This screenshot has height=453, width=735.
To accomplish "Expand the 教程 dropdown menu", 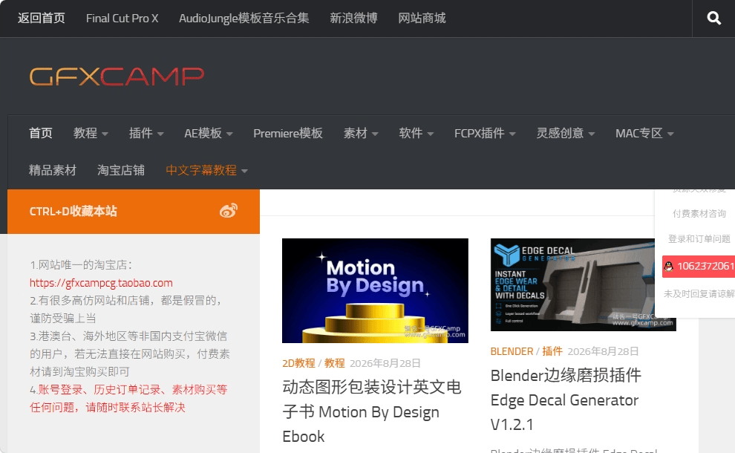I will pos(91,133).
